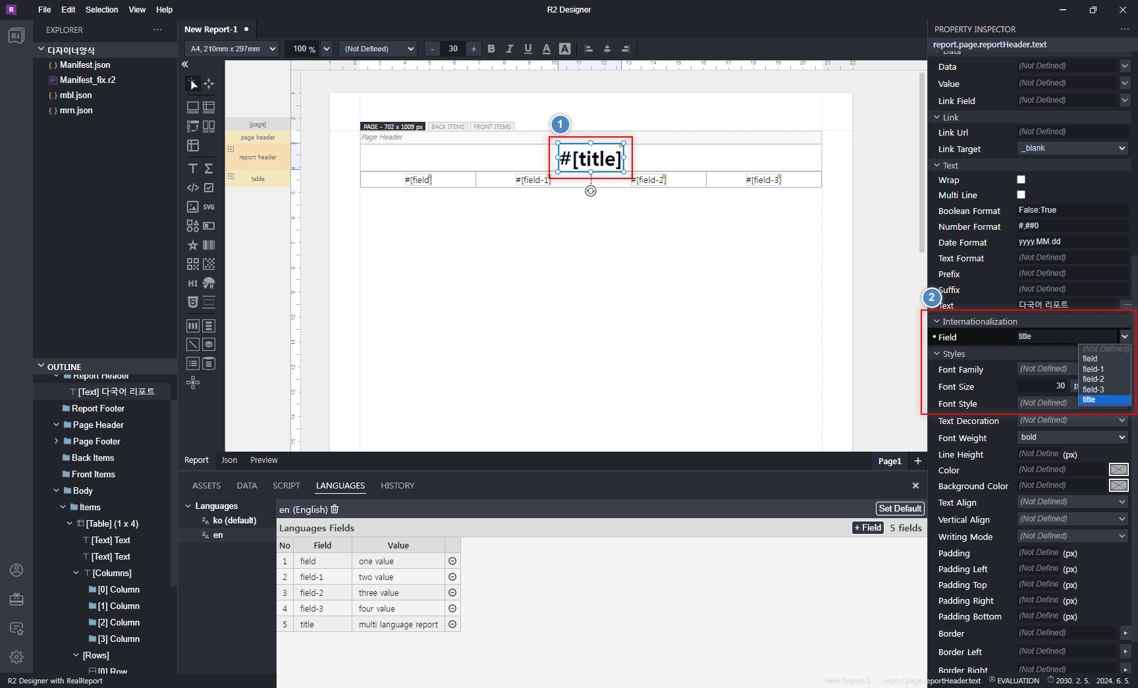Open the account profile icon
The width and height of the screenshot is (1138, 688).
(16, 570)
